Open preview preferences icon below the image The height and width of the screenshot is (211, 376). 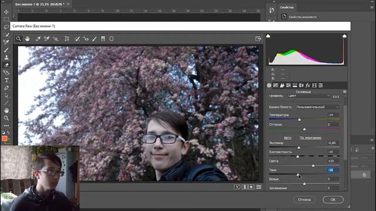click(x=258, y=187)
